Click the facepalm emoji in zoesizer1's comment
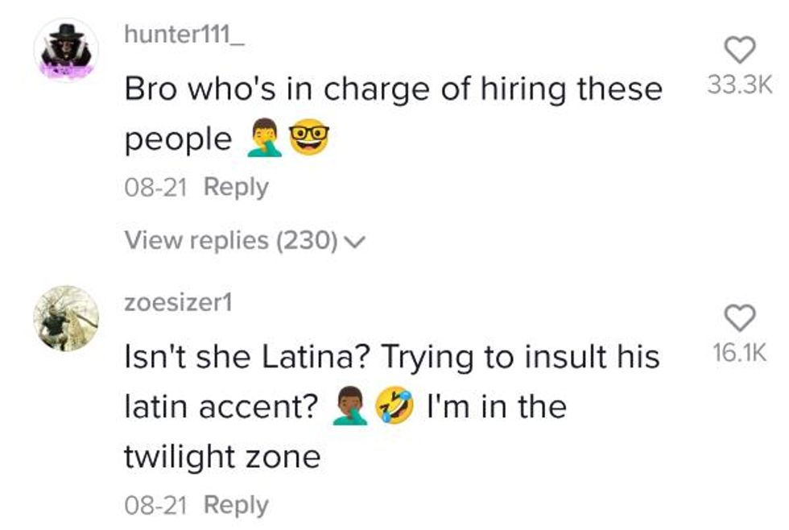Viewport: 789px width, 530px height. click(350, 407)
